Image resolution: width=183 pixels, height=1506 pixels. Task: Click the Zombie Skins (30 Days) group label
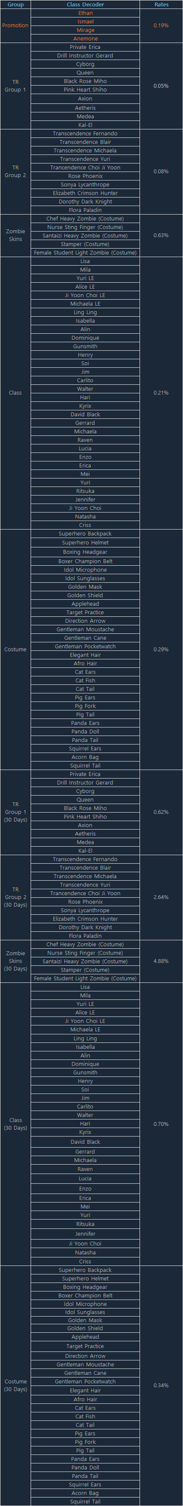(15, 961)
